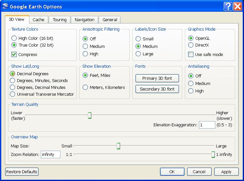This screenshot has width=244, height=181.
Task: Set Anisotropic Filtering to High
Action: click(x=85, y=54)
